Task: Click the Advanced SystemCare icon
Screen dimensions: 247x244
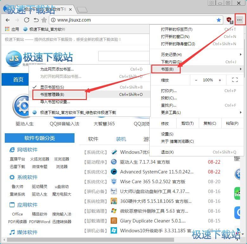Action: (x=114, y=172)
